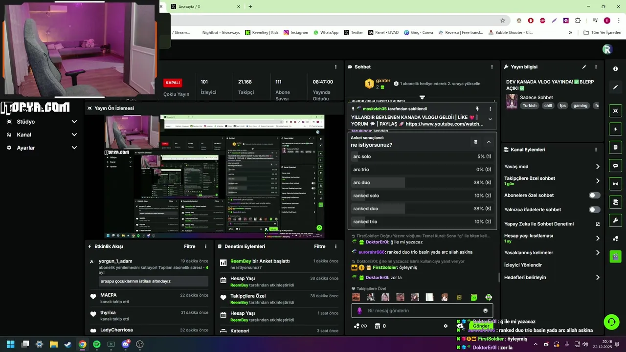Click the broadcast signal sidebar icon
Image resolution: width=626 pixels, height=352 pixels.
pyautogui.click(x=615, y=184)
